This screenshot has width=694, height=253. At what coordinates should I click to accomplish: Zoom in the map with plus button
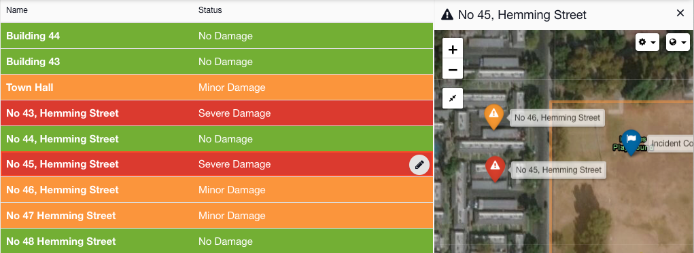tap(452, 49)
